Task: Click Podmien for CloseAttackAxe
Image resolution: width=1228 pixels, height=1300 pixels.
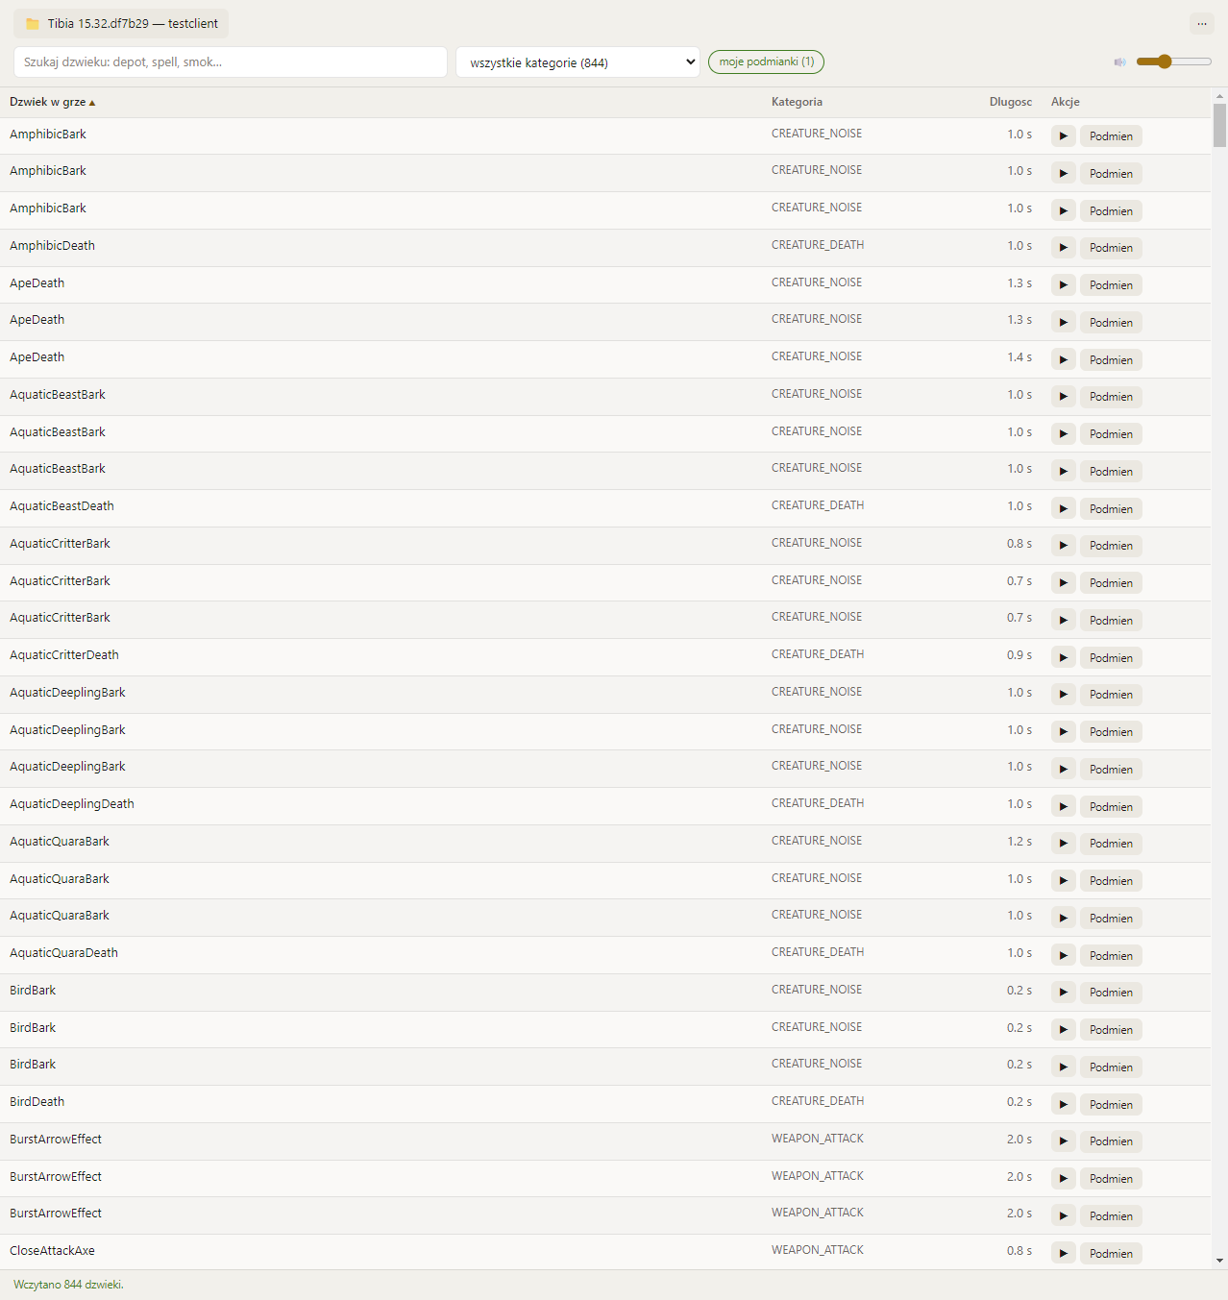Action: pos(1111,1253)
